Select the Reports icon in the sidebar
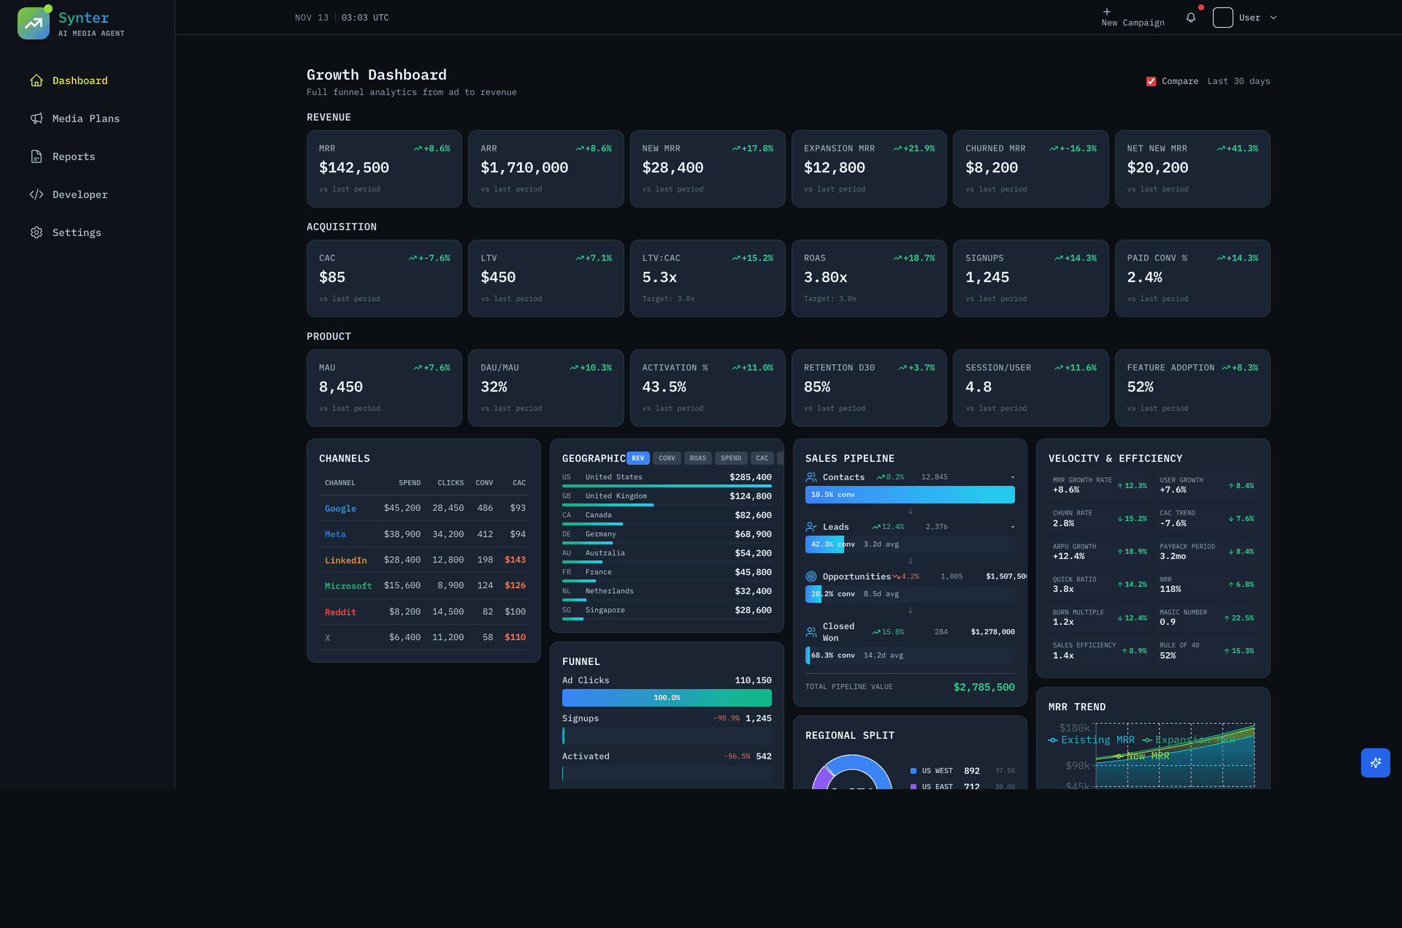The height and width of the screenshot is (928, 1402). [x=37, y=156]
